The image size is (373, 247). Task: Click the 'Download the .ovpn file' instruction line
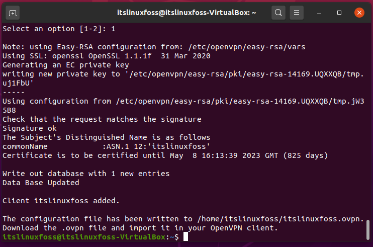tap(140, 228)
